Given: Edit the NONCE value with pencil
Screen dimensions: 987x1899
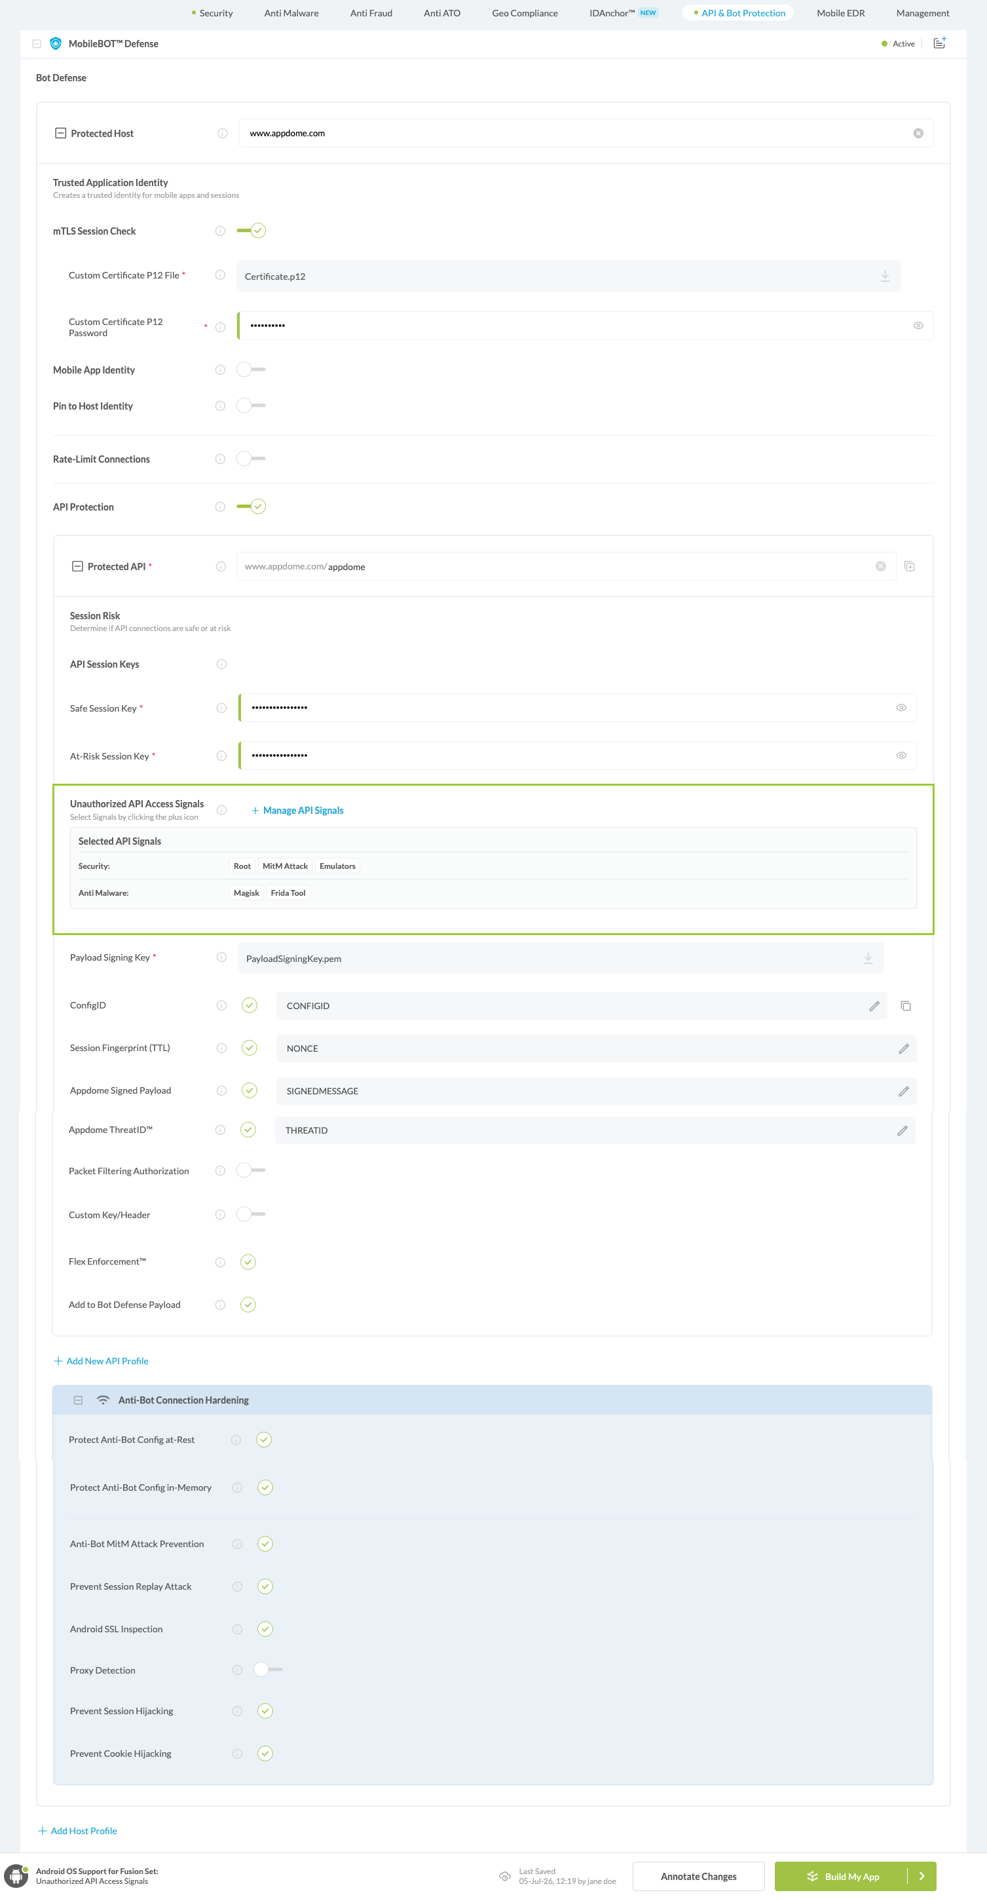Looking at the screenshot, I should 903,1049.
